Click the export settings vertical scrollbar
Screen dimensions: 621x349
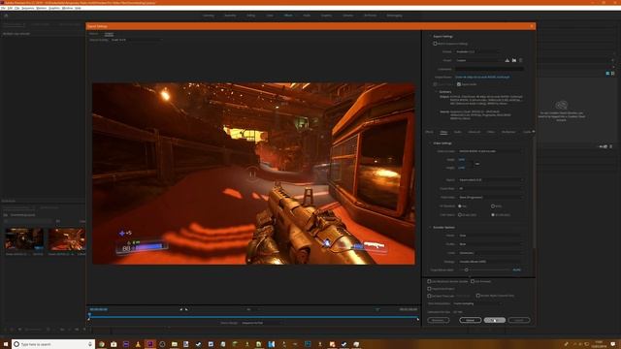534,192
